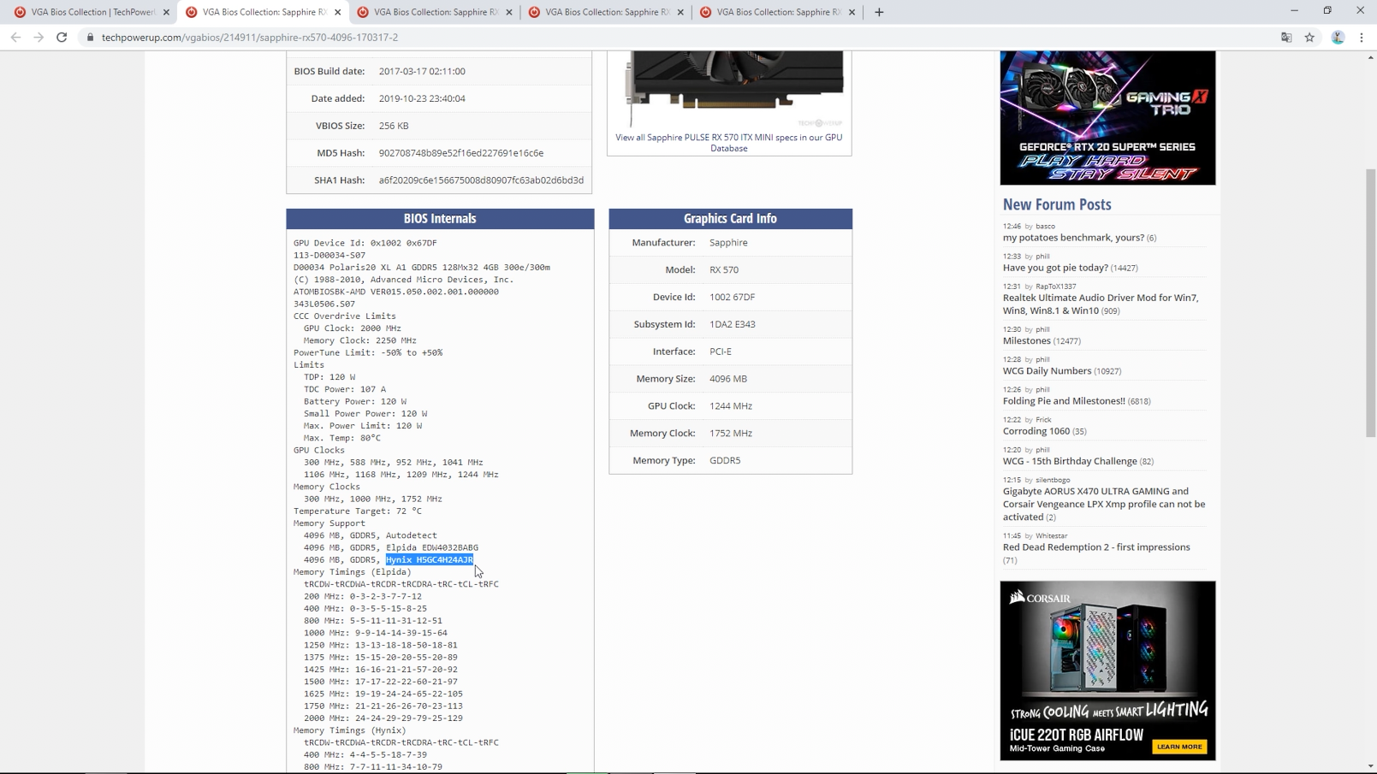Close the active Sapphire RX tab
The width and height of the screenshot is (1377, 774).
(x=337, y=12)
